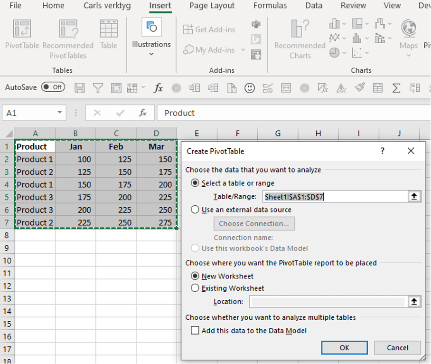Click the combo chart icon in Charts group
431x364 pixels.
380,38
